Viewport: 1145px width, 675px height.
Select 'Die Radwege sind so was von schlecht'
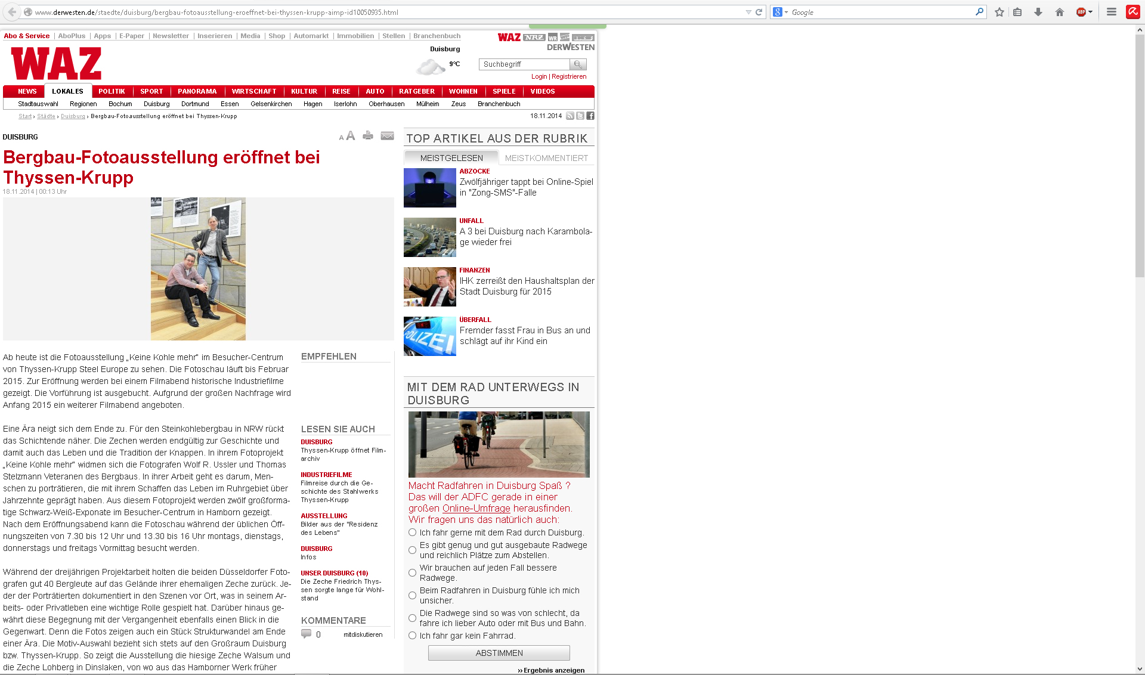pyautogui.click(x=412, y=618)
